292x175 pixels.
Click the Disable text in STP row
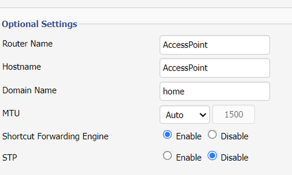(235, 158)
